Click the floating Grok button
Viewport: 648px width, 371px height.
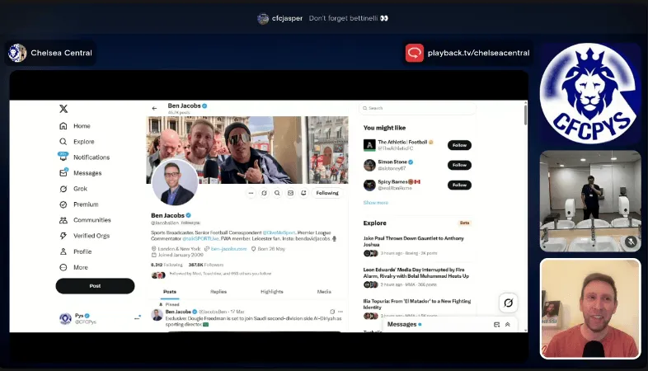[509, 303]
